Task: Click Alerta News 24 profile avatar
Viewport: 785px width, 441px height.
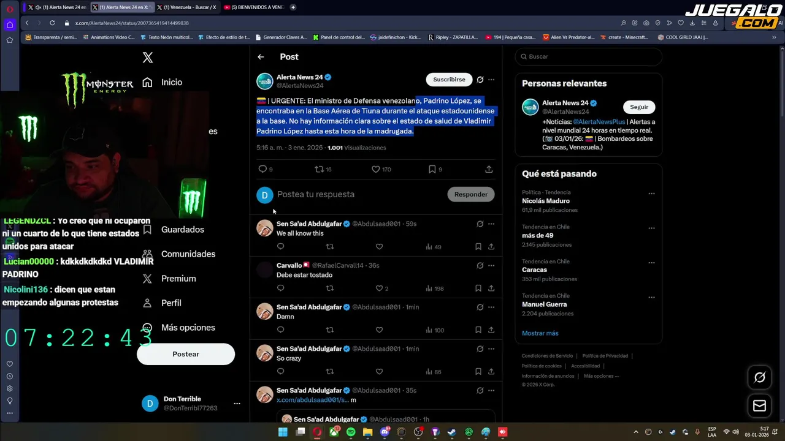Action: (264, 81)
